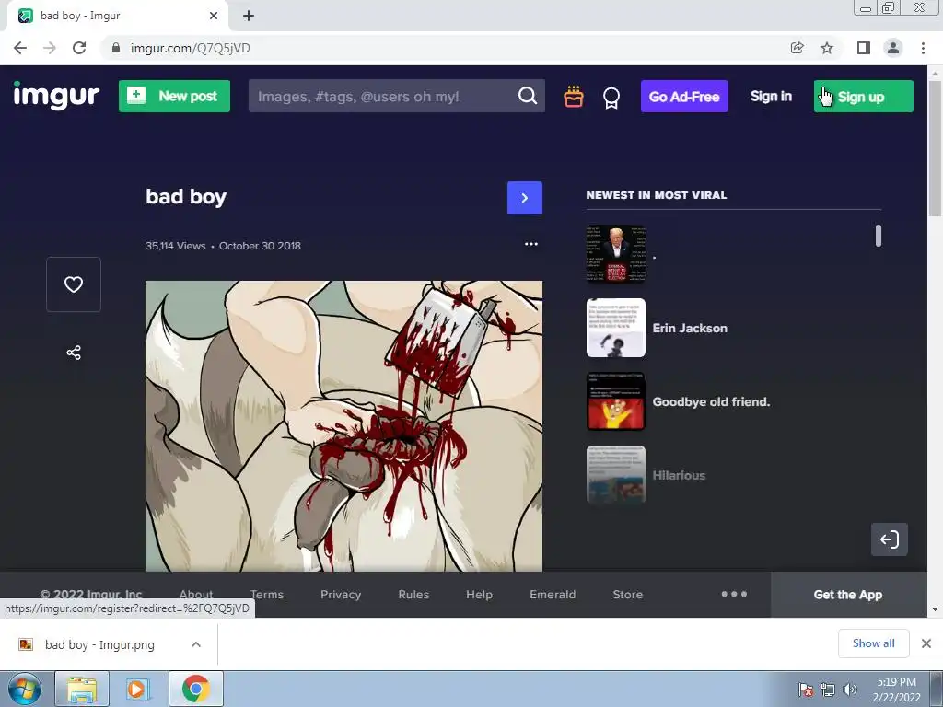The height and width of the screenshot is (707, 943).
Task: Open the About footer link
Action: (x=196, y=595)
